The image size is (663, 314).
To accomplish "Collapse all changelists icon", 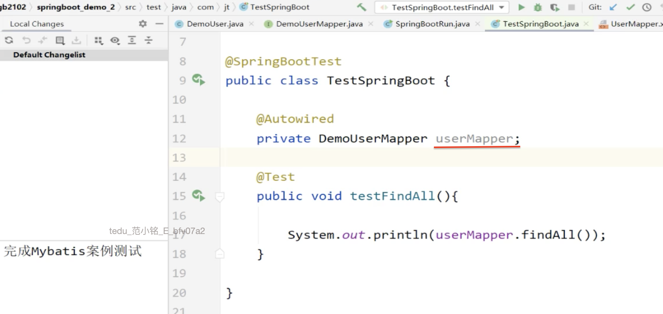I will click(x=149, y=40).
